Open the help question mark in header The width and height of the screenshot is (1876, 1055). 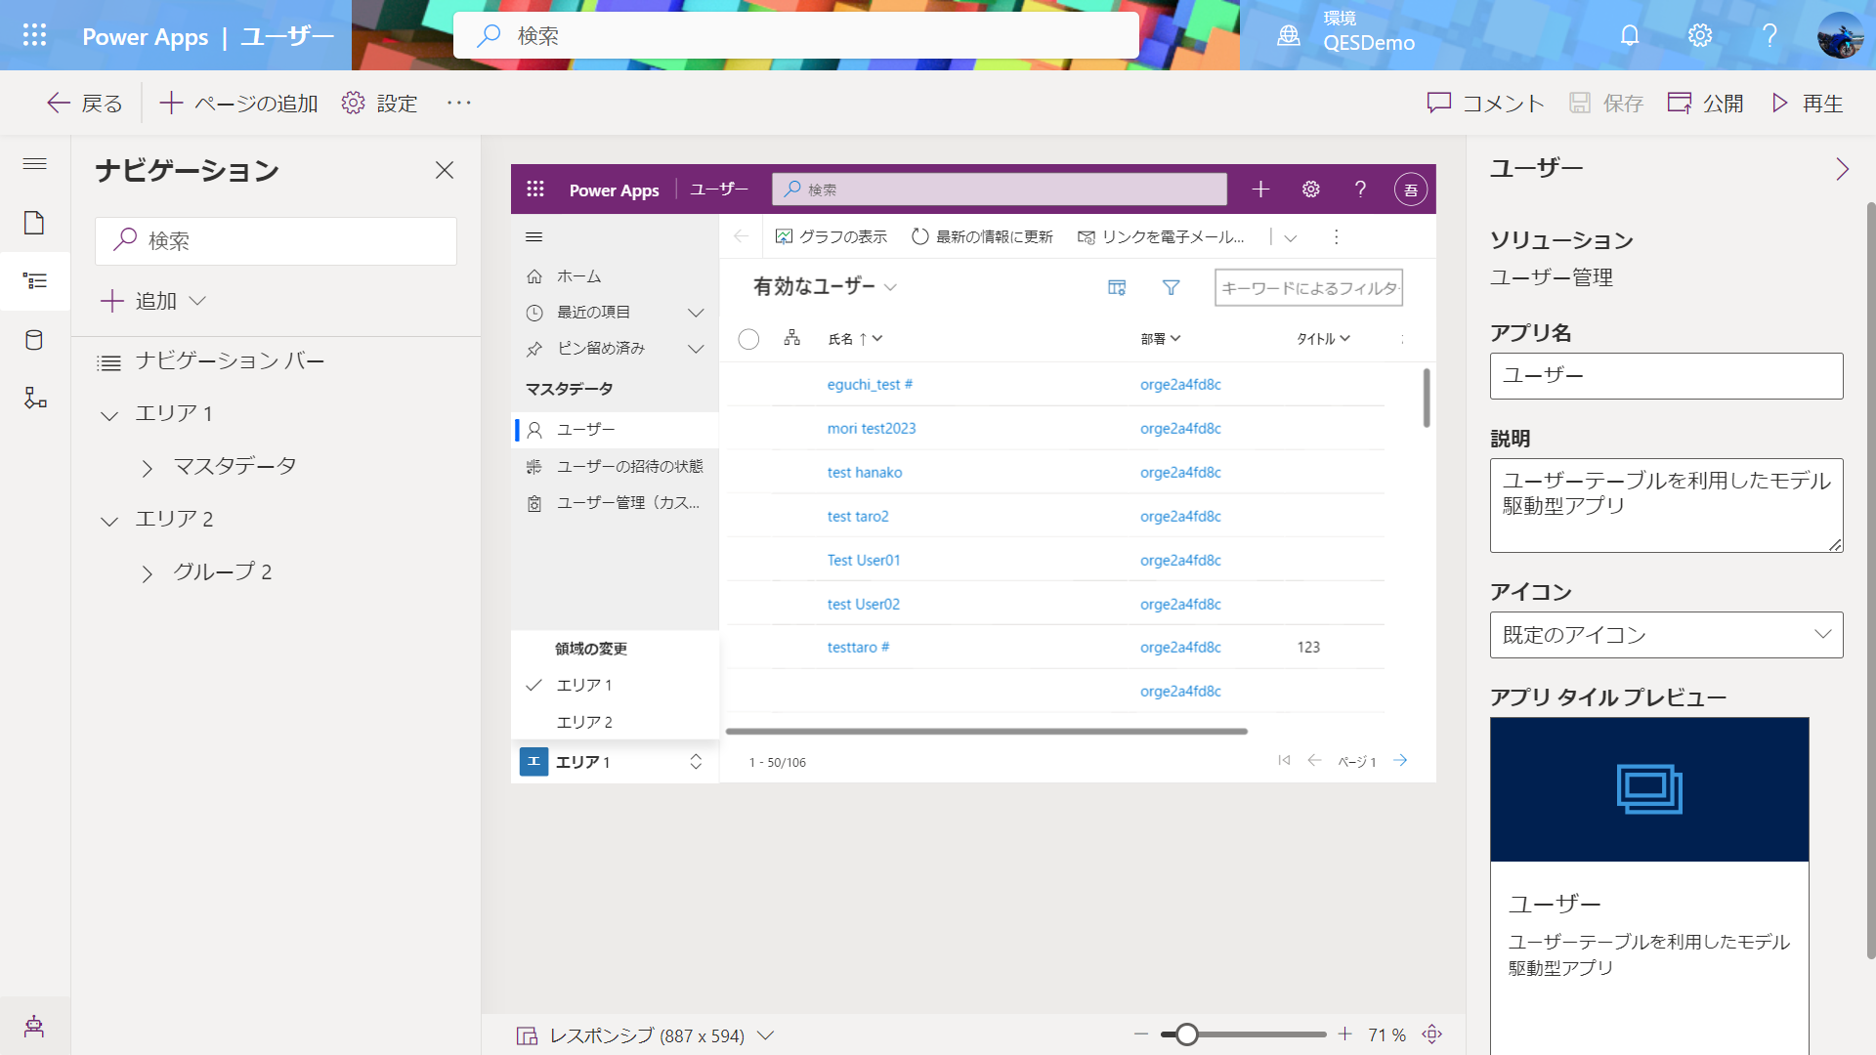point(1769,35)
